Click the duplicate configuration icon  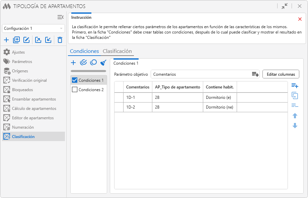(x=16, y=40)
